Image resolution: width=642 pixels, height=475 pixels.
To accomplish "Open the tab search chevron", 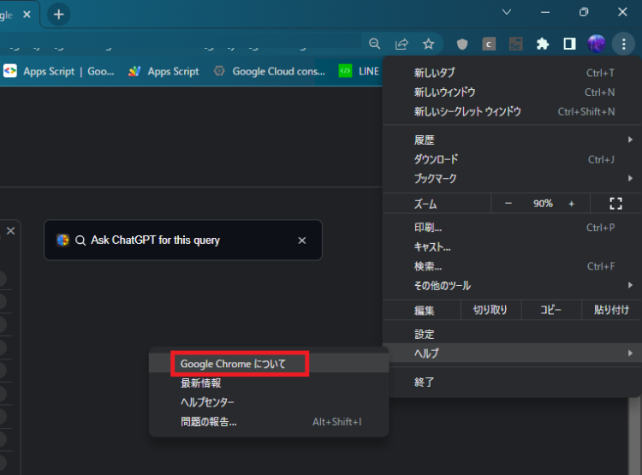I will [x=507, y=12].
